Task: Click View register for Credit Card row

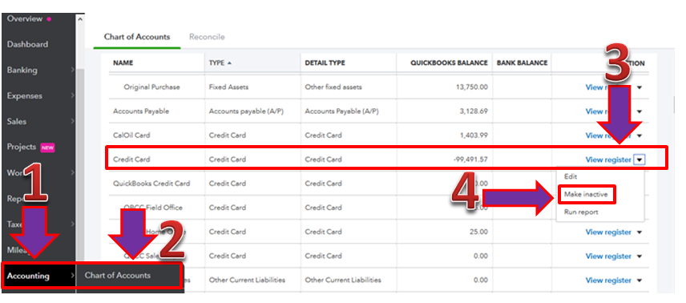Action: click(x=608, y=160)
